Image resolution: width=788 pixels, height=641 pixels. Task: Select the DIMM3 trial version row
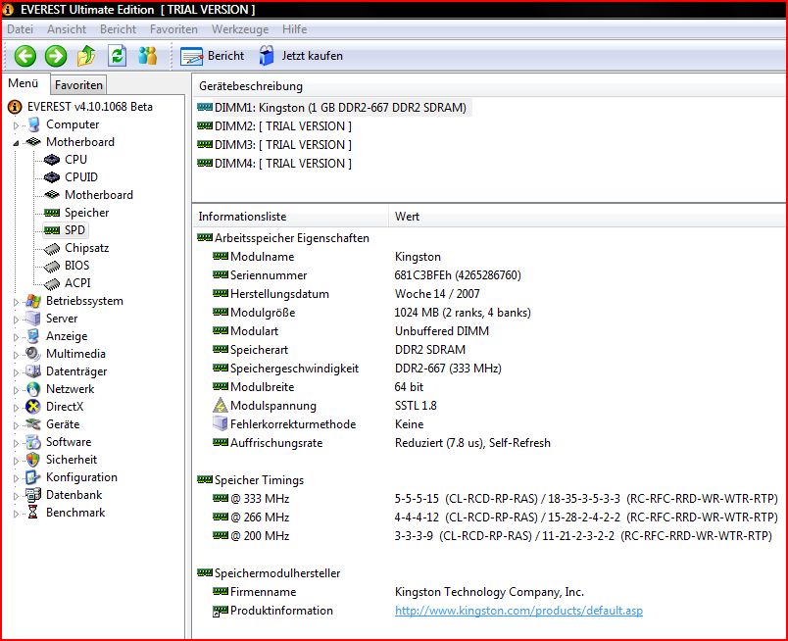(x=274, y=145)
